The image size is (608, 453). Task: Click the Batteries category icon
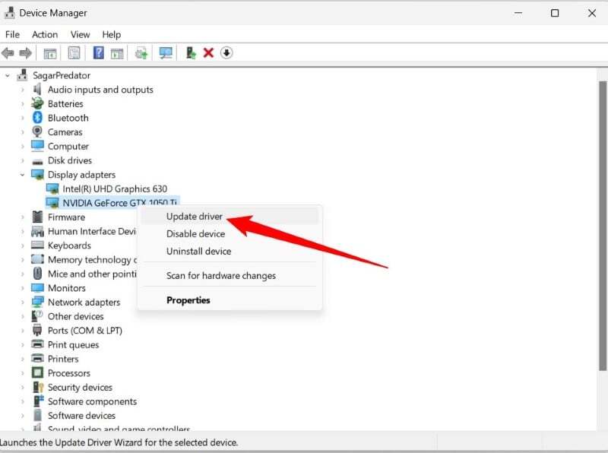pos(37,103)
